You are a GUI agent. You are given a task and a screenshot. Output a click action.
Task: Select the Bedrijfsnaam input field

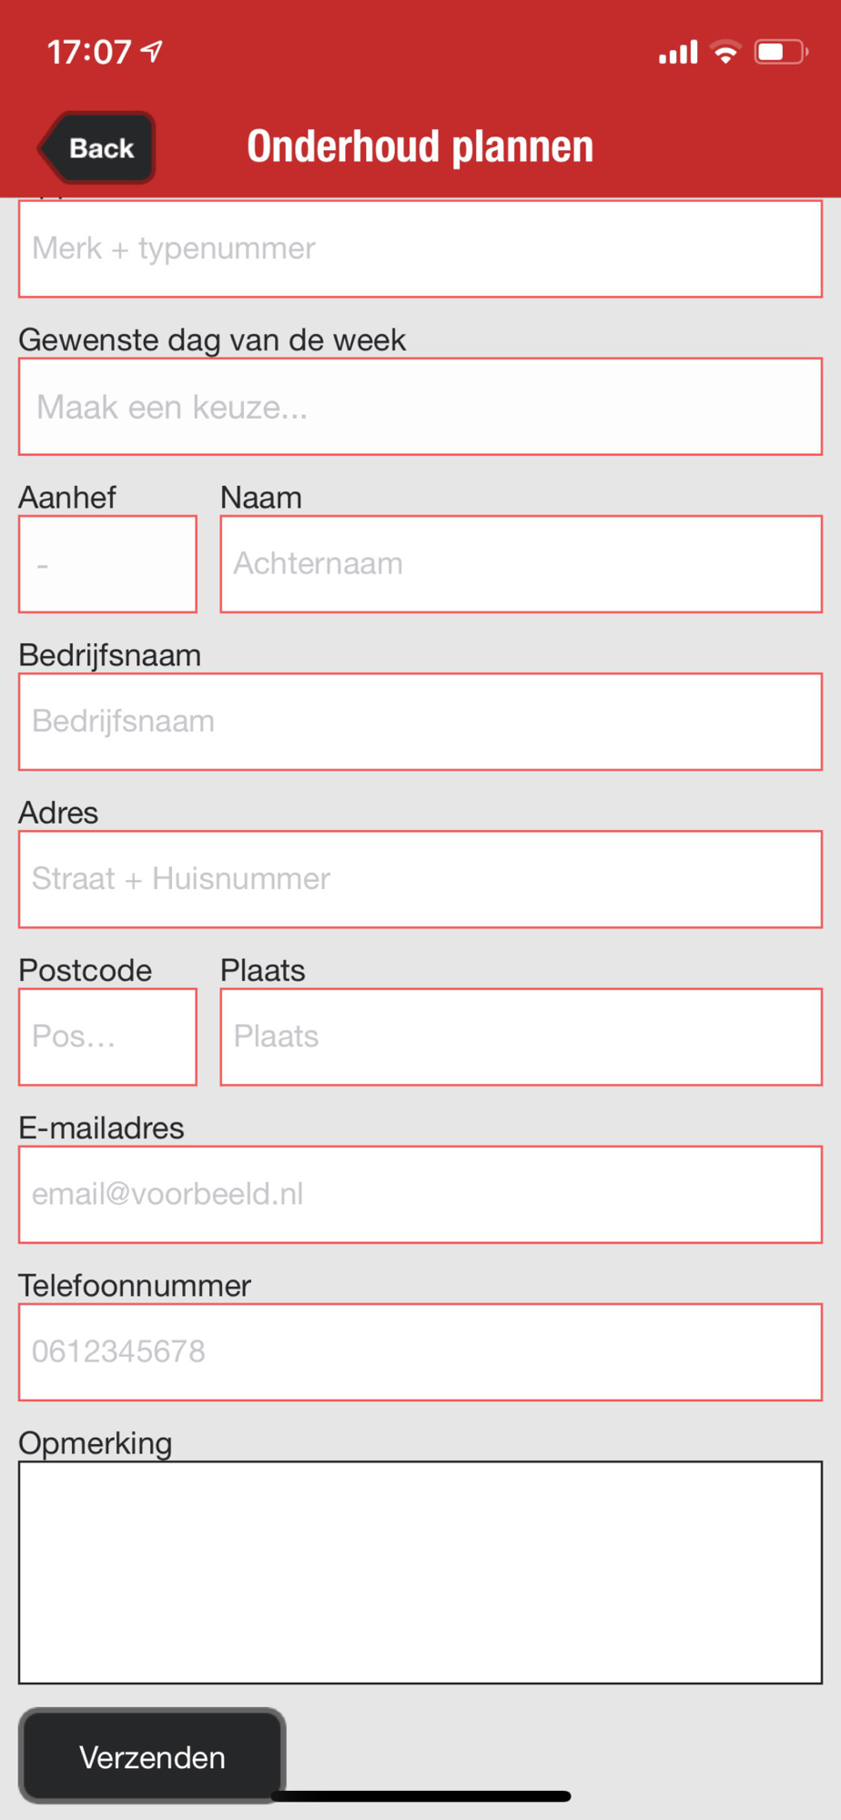420,722
